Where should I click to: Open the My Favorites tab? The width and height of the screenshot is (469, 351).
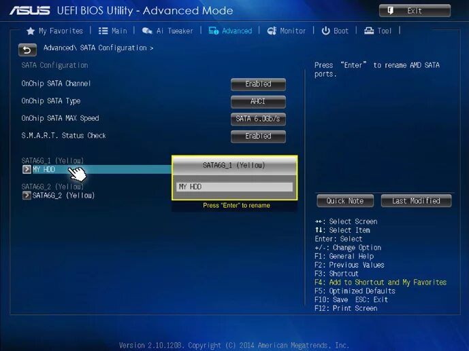[54, 31]
